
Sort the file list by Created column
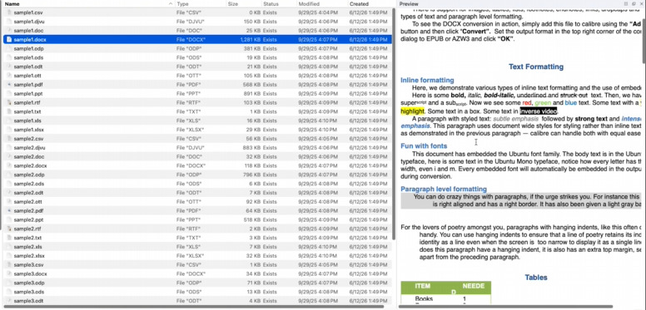pos(369,3)
